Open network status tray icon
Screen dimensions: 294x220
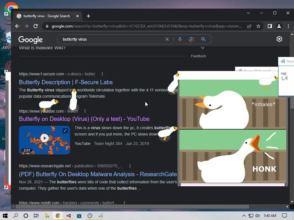click(251, 216)
